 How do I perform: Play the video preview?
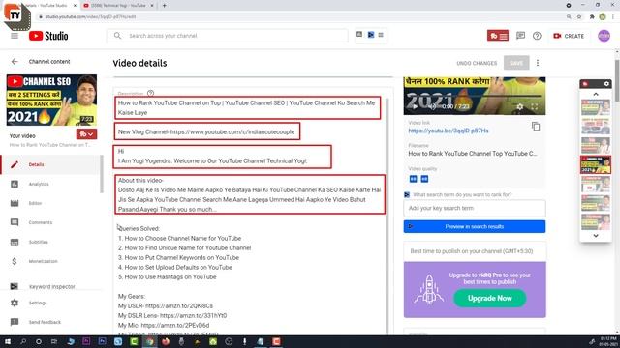click(415, 106)
